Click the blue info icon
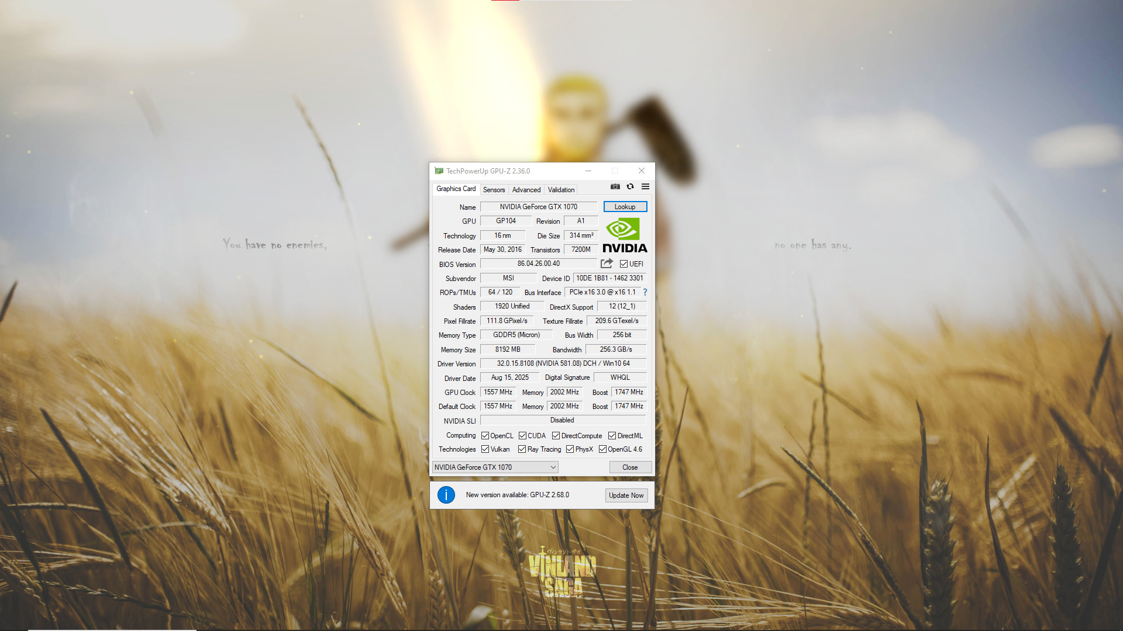The image size is (1123, 631). [446, 495]
